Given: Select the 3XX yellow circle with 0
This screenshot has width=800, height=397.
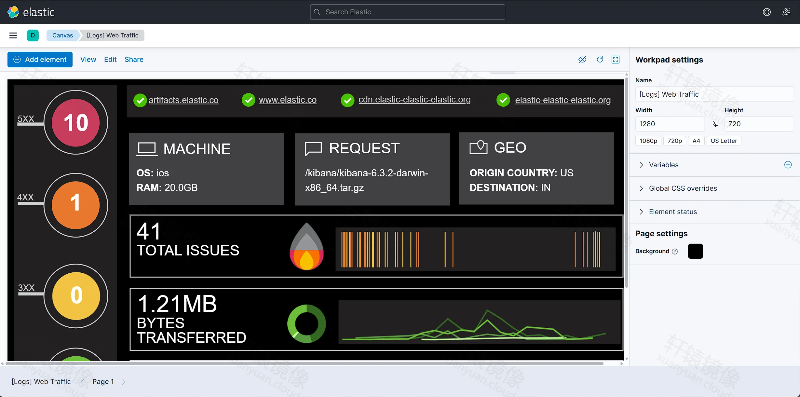Looking at the screenshot, I should click(76, 296).
